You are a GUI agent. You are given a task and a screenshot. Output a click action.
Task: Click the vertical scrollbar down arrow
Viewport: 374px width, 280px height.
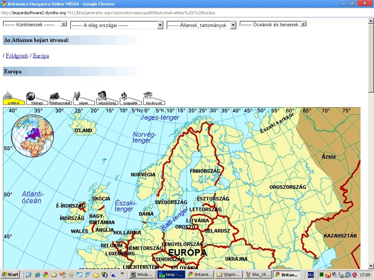pyautogui.click(x=371, y=266)
